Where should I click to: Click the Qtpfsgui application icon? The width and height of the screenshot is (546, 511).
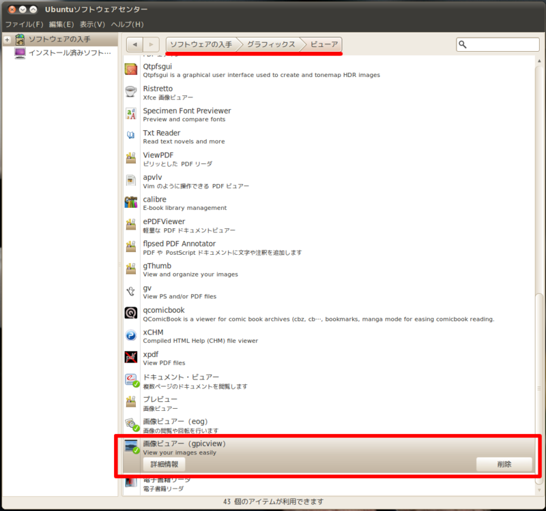(131, 69)
